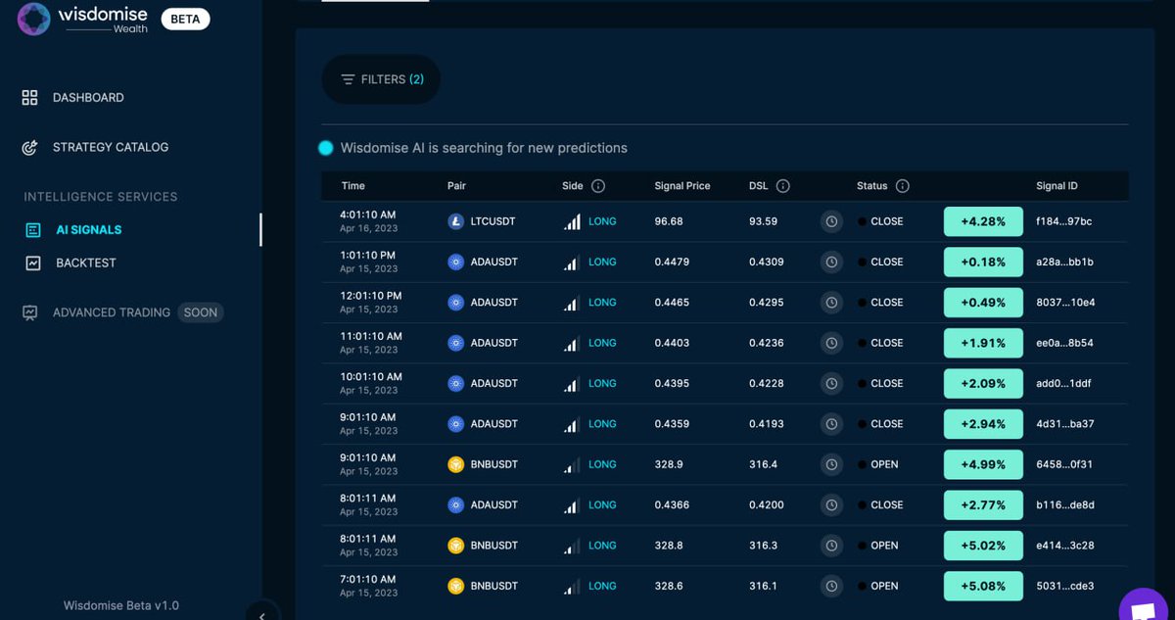
Task: Click BNB coin icon at 328.9 row
Action: pyautogui.click(x=455, y=465)
